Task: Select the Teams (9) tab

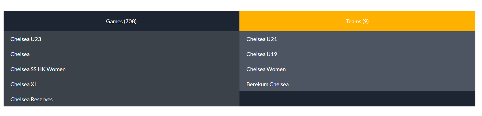Action: pos(357,21)
